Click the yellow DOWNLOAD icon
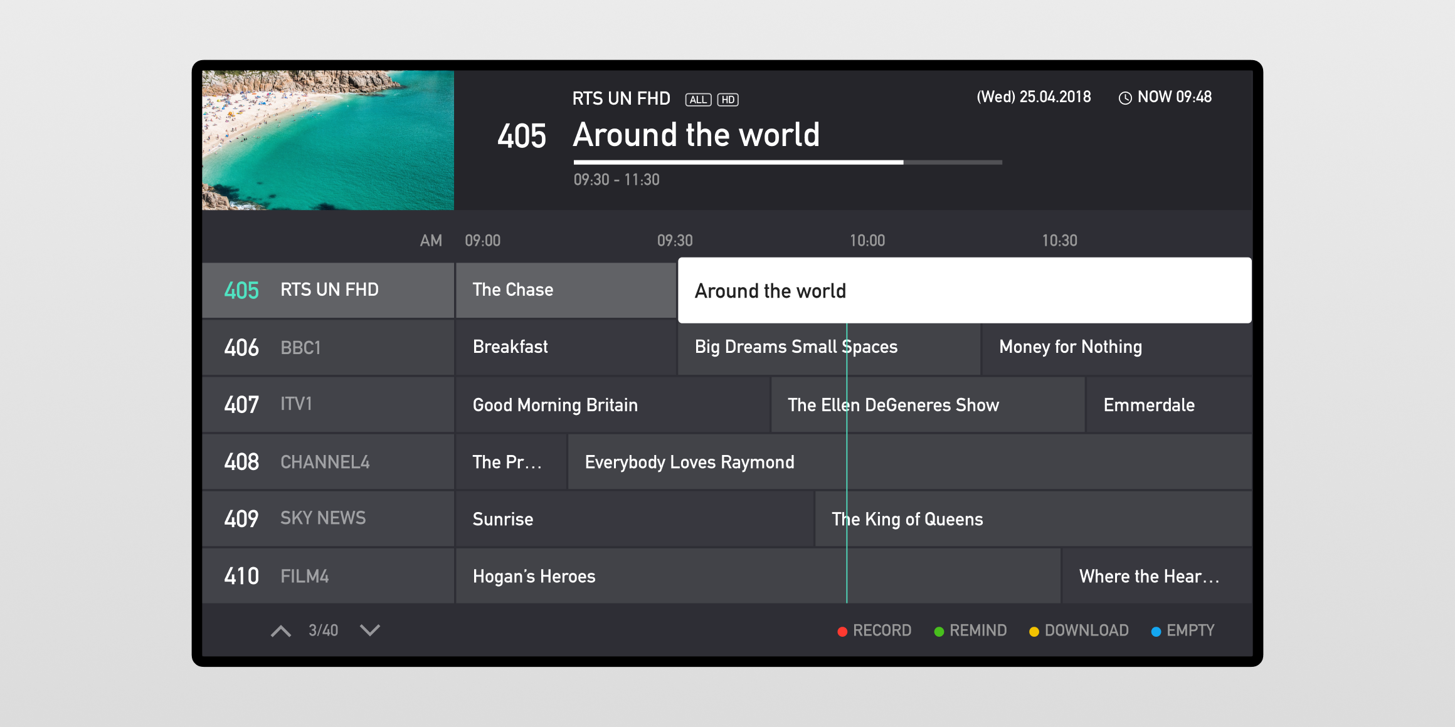The height and width of the screenshot is (727, 1455). [1034, 630]
